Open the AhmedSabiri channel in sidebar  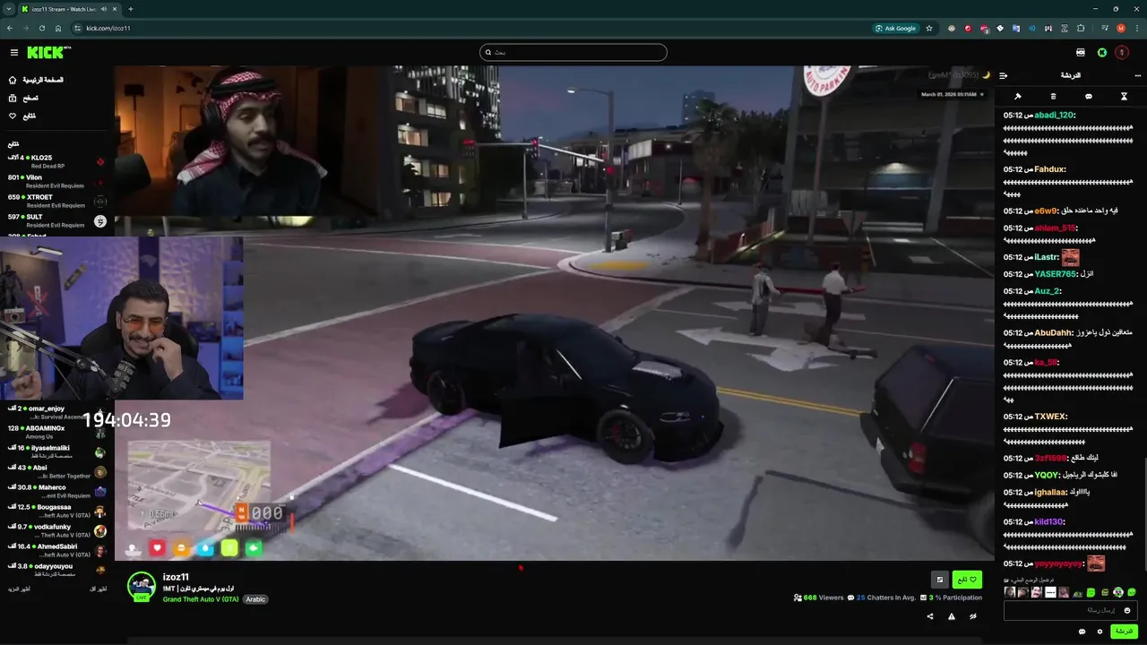[x=57, y=550]
